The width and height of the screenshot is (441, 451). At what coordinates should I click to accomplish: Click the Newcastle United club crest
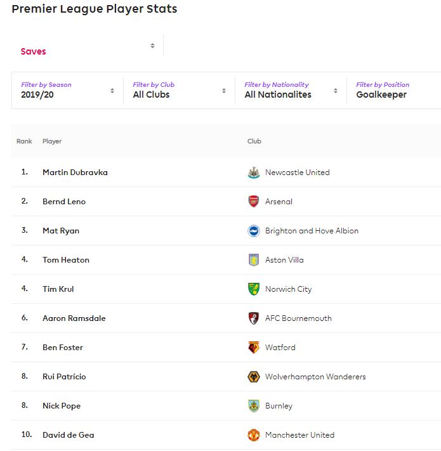pos(254,173)
